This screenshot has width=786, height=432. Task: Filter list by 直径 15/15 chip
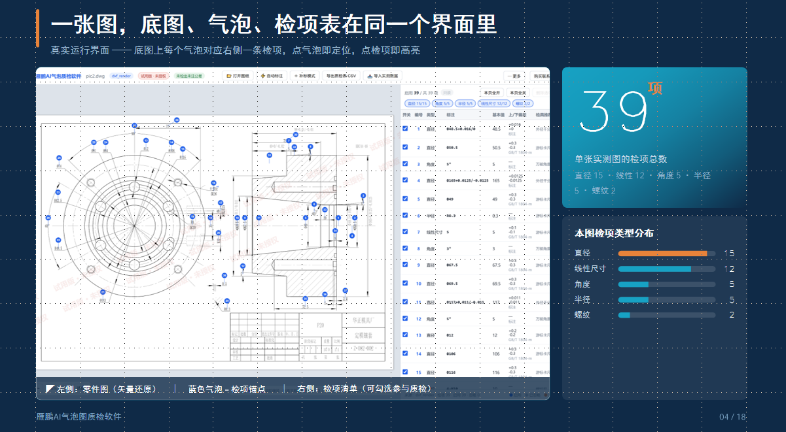[x=417, y=103]
